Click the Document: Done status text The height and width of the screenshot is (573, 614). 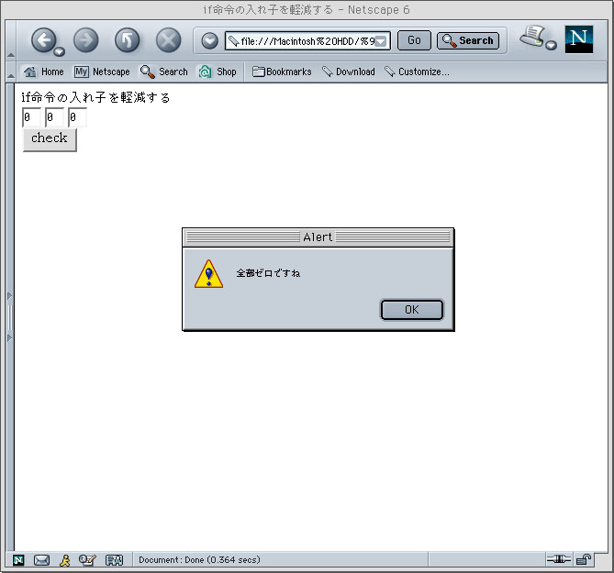(x=199, y=560)
